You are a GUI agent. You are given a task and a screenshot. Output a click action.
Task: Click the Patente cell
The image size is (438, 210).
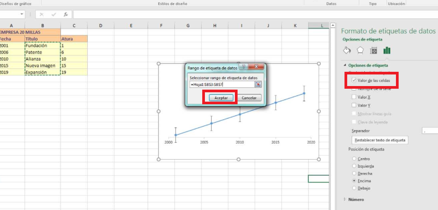pyautogui.click(x=43, y=52)
